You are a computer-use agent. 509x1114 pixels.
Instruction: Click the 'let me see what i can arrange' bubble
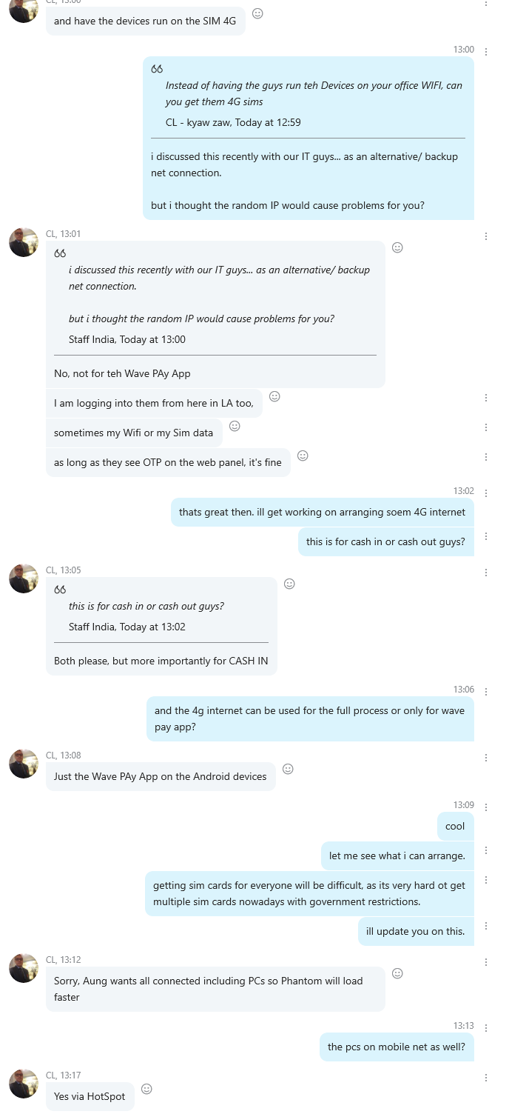397,855
